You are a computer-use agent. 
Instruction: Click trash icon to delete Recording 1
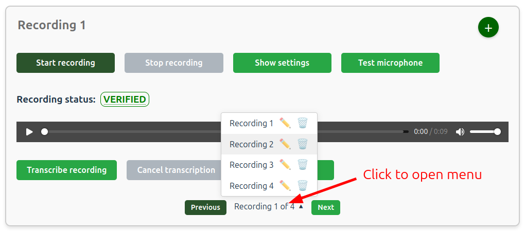coord(302,123)
